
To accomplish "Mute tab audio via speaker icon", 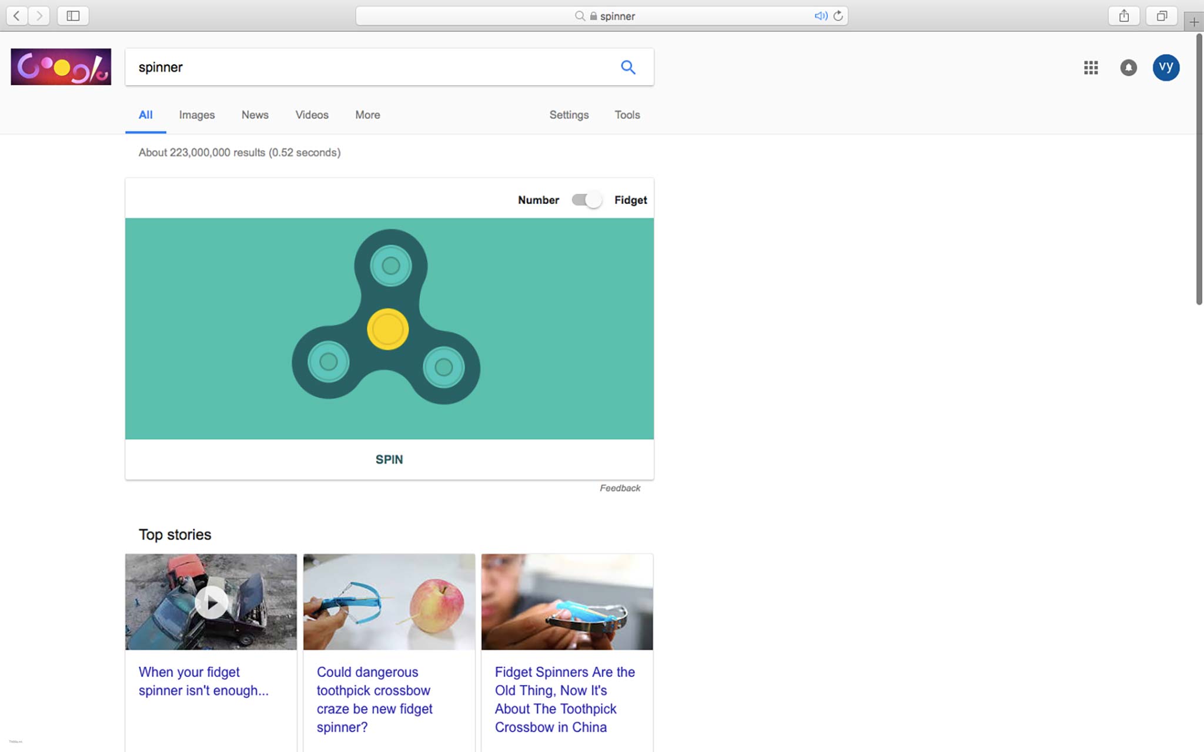I will tap(821, 16).
